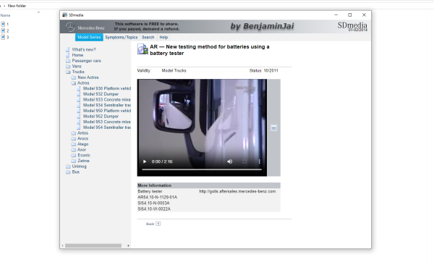Viewport: 434px width, 265px height.
Task: Go to Home in the tree
Action: [77, 55]
